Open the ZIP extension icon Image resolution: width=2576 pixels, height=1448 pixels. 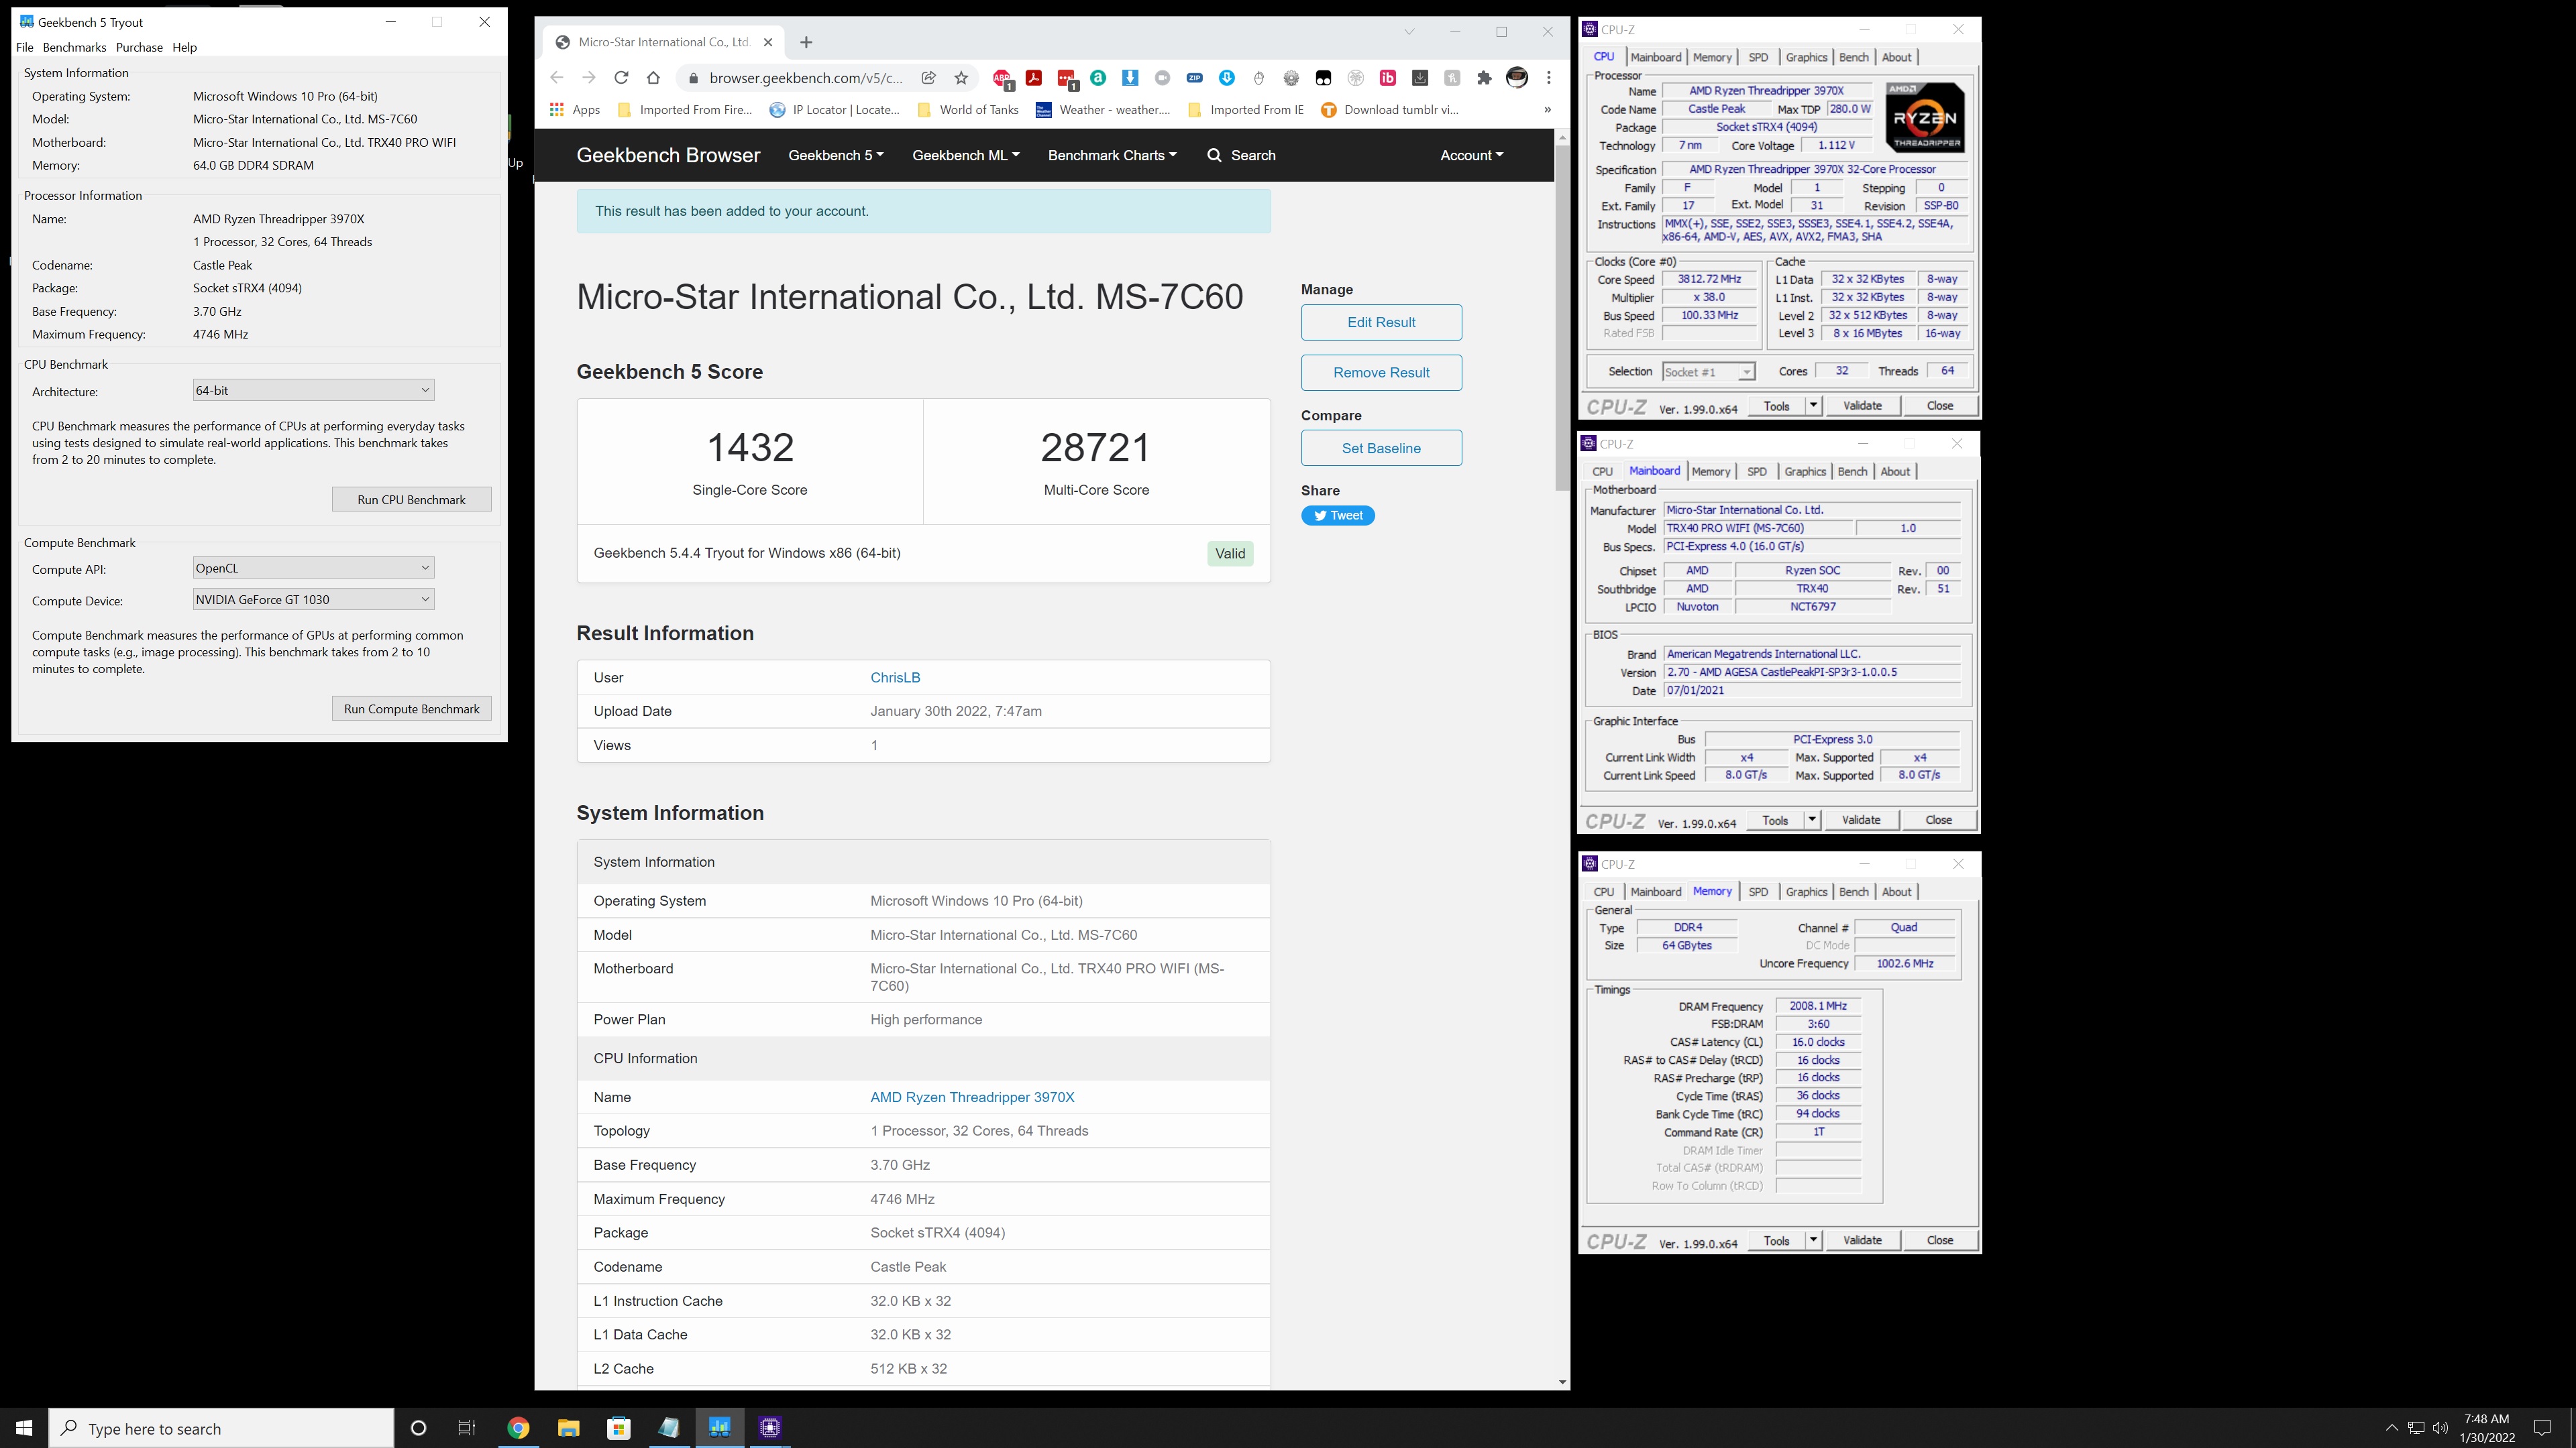[1195, 78]
